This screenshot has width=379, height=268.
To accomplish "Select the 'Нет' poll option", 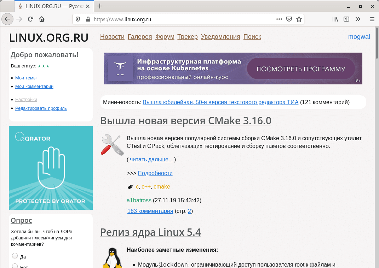I will click(15, 266).
